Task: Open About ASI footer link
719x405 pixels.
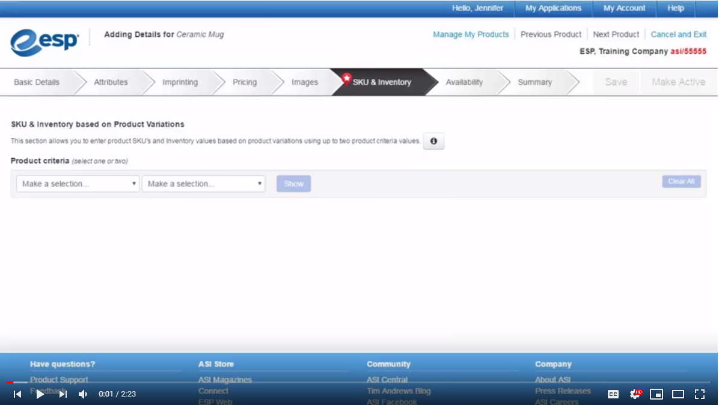Action: pos(552,380)
